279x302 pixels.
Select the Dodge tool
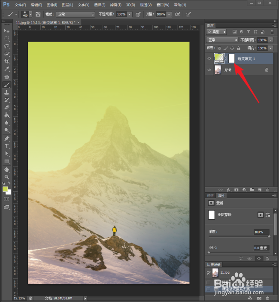6,130
